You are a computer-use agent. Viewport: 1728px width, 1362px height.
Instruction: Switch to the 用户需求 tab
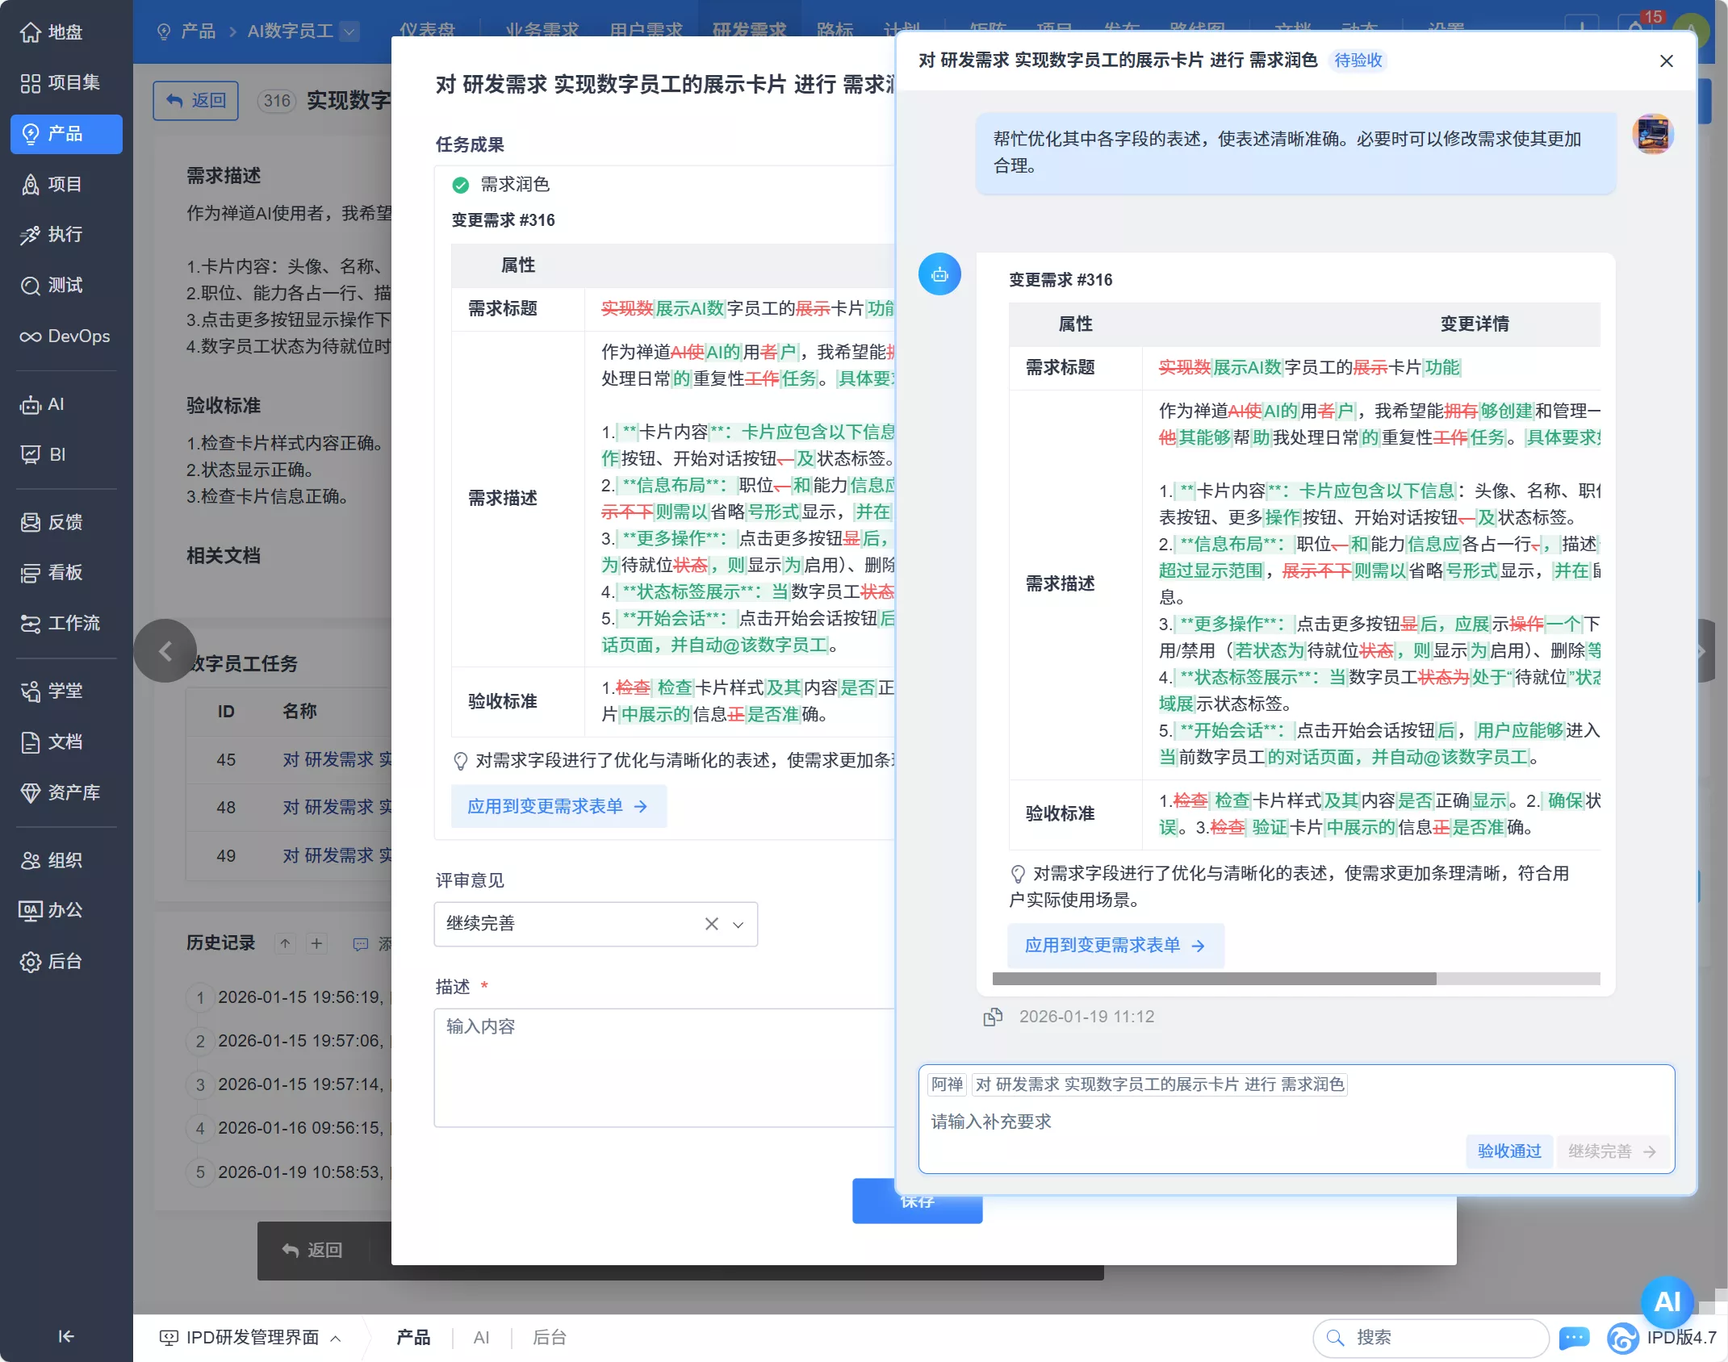648,31
